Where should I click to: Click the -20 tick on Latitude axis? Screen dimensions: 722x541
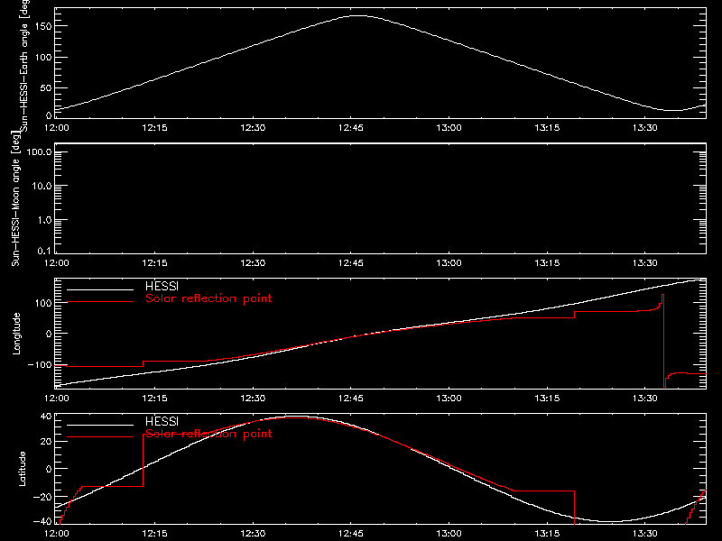[x=42, y=497]
